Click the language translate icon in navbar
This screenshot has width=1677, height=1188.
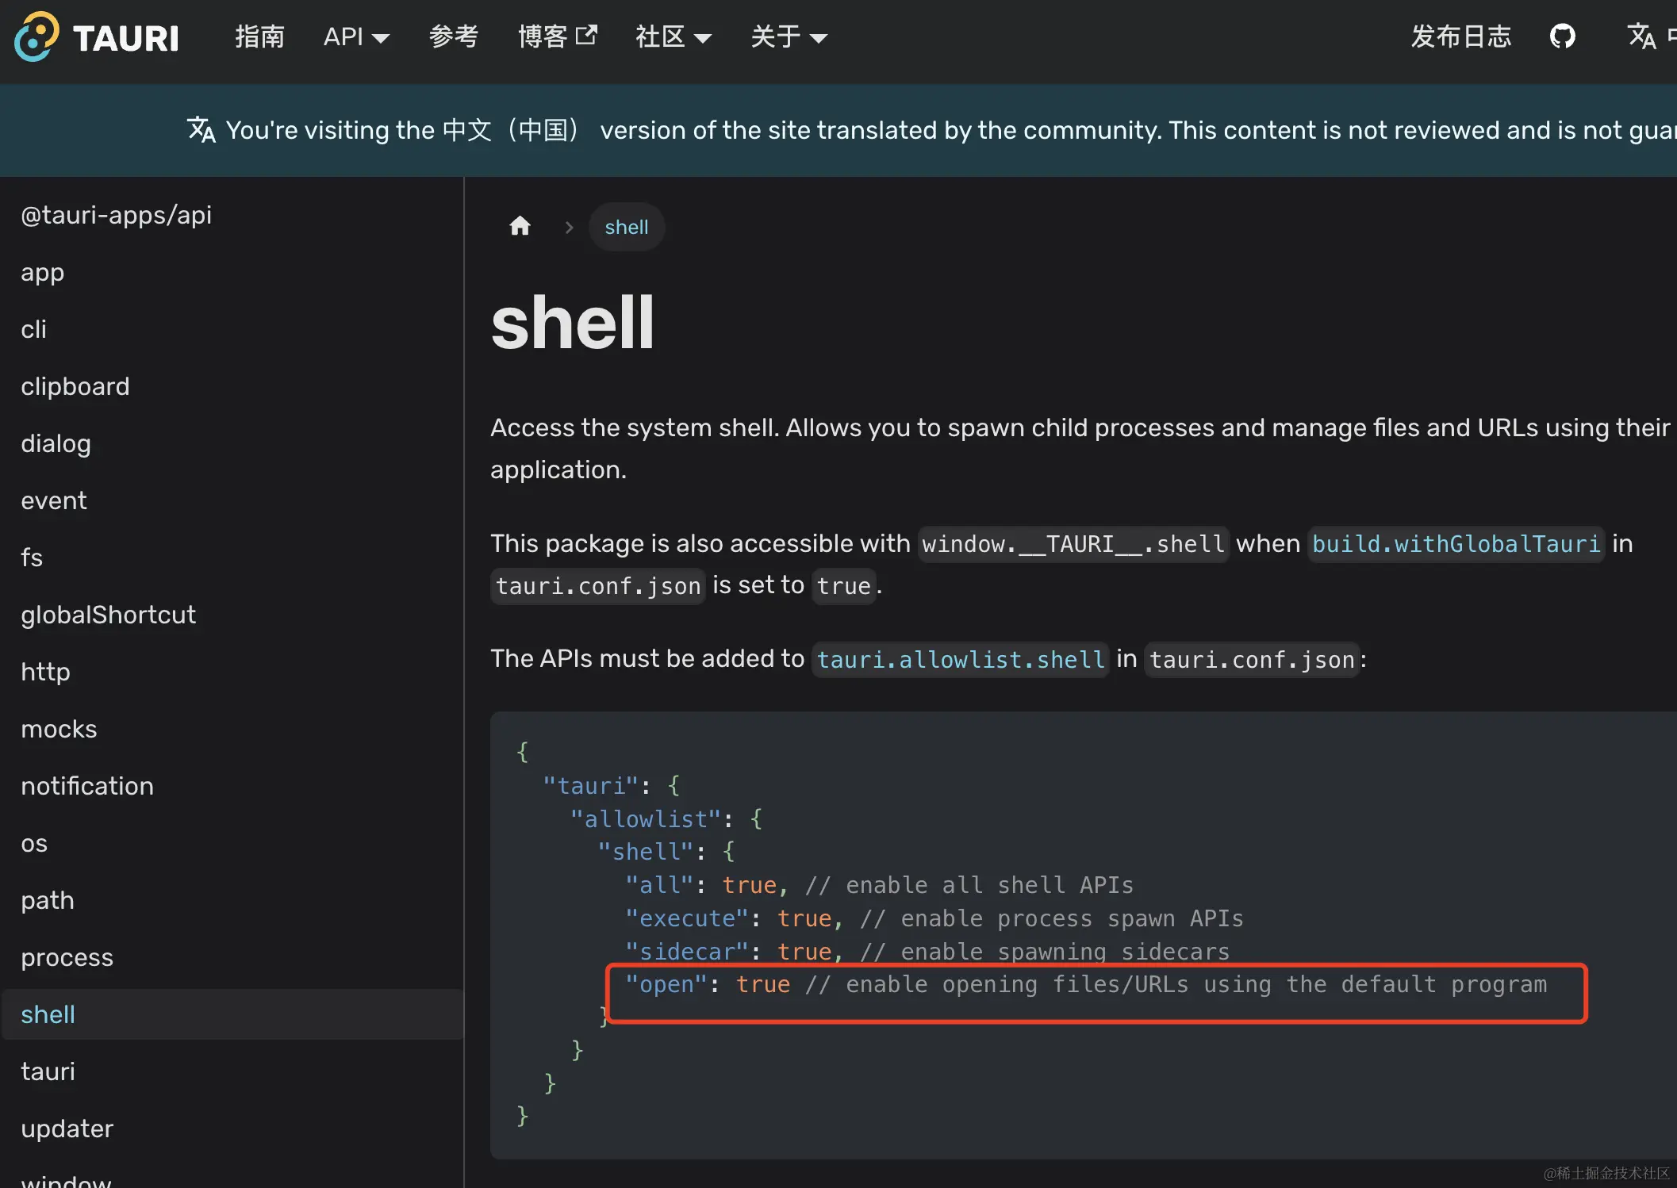pos(1641,36)
